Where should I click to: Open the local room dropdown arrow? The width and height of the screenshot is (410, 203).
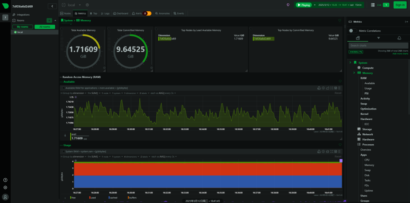(x=80, y=5)
